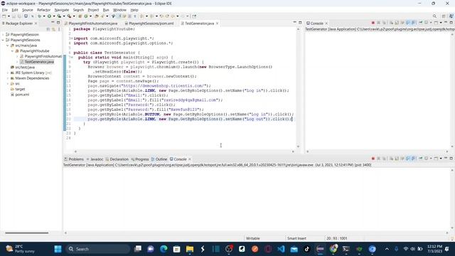Open the Window menu

click(119, 10)
